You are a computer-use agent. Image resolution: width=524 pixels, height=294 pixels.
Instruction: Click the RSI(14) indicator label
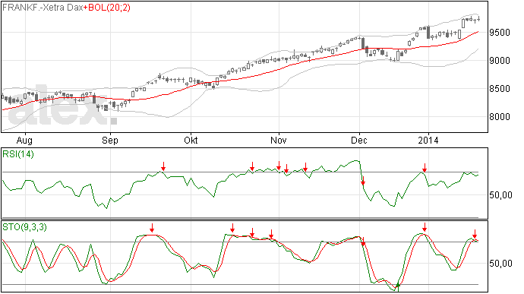pos(18,154)
